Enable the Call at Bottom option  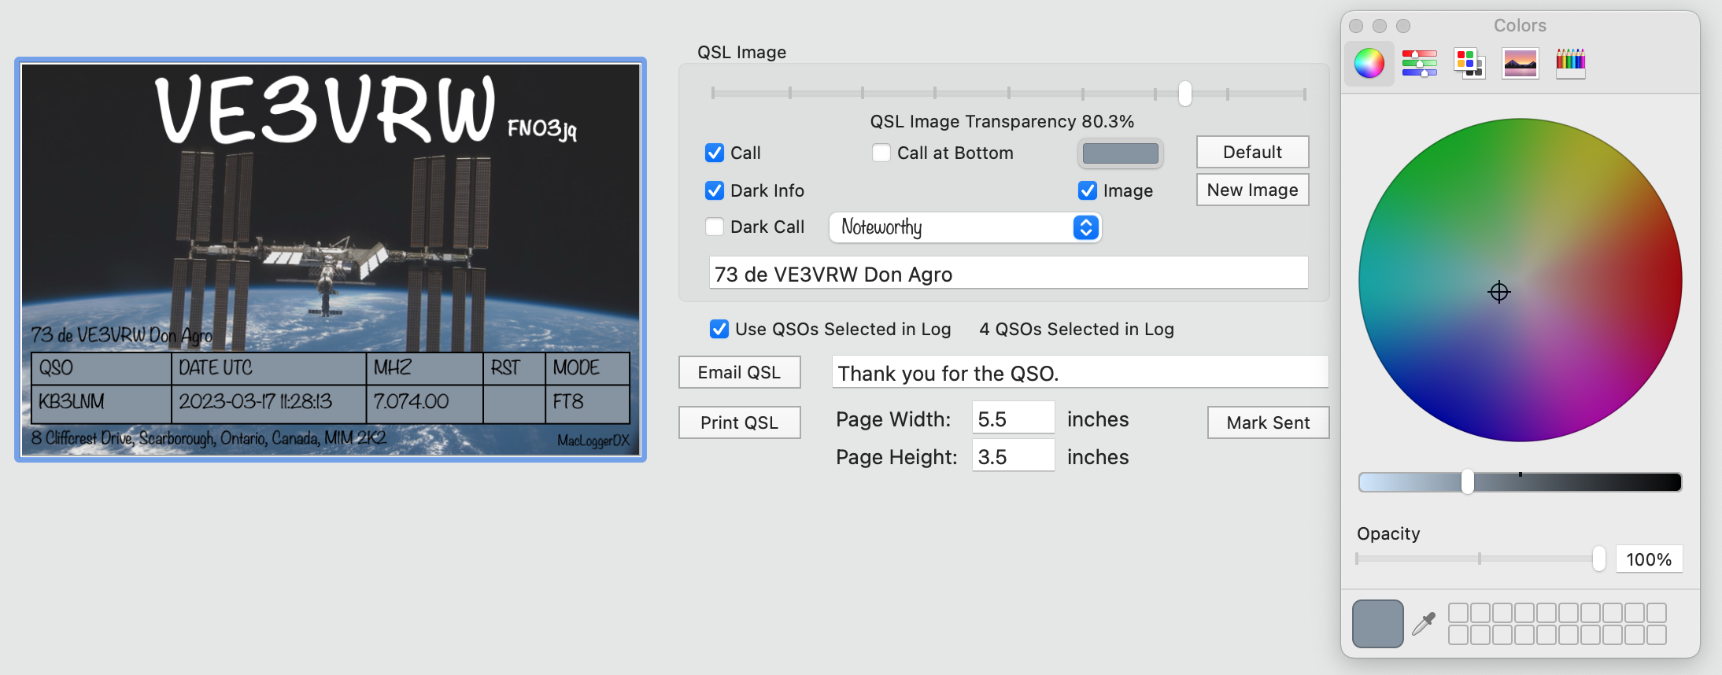pyautogui.click(x=881, y=153)
